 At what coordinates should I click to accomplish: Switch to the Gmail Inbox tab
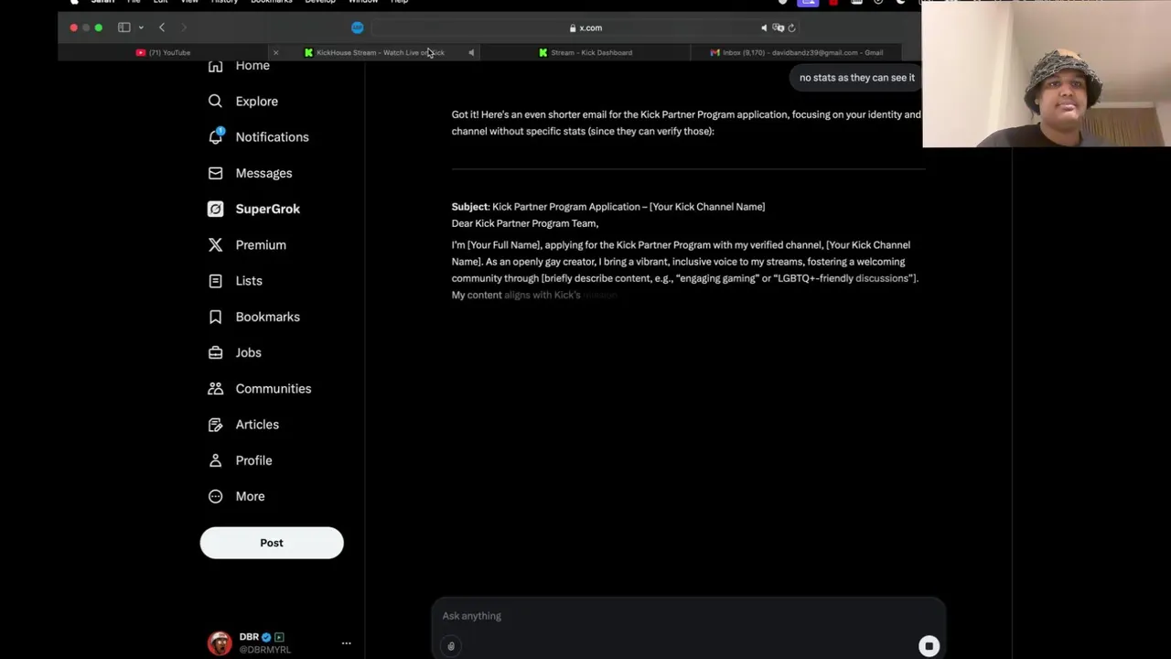click(797, 52)
